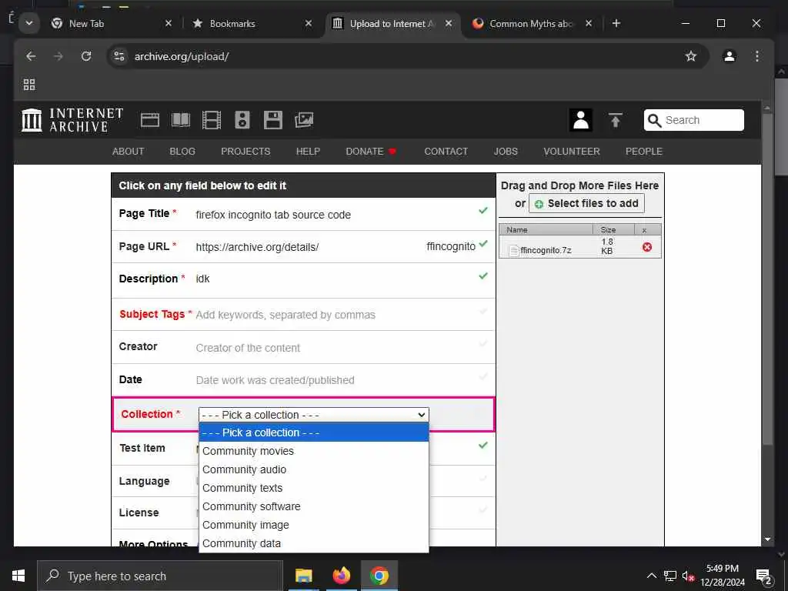
Task: Click Windows Type here to search box
Action: (160, 576)
